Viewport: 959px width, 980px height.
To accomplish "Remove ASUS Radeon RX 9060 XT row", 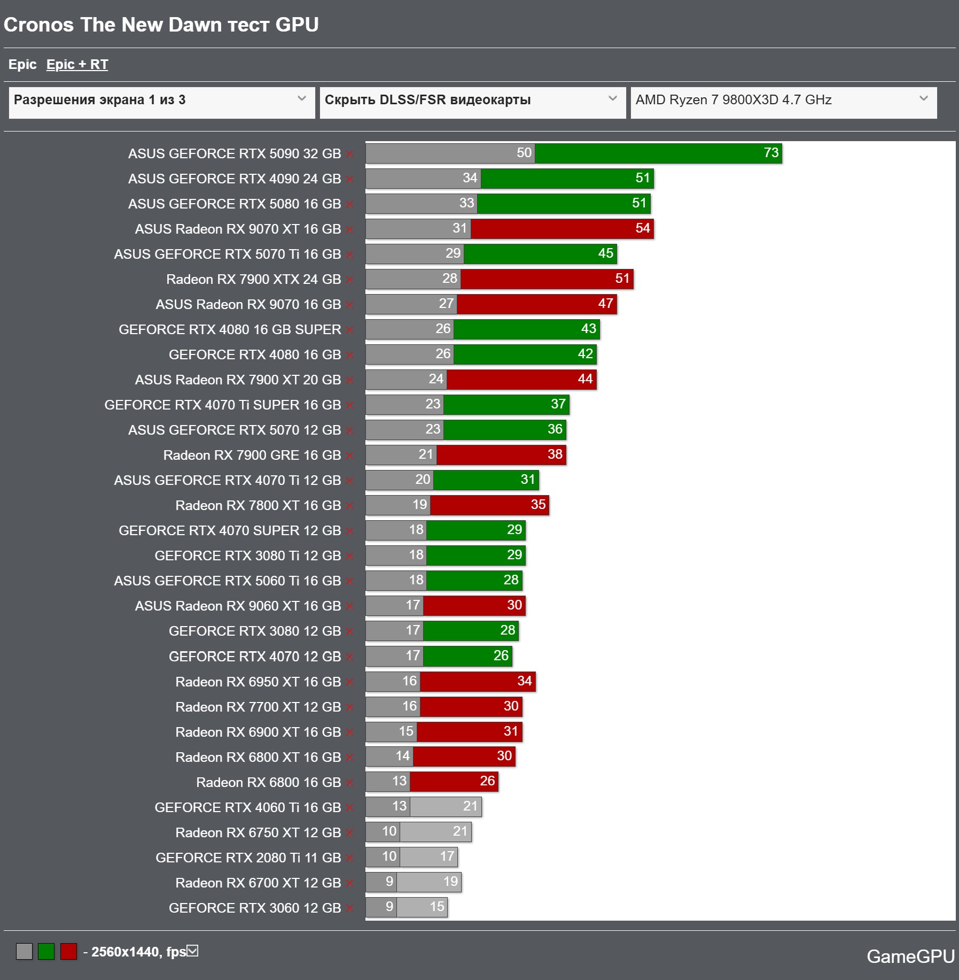I will tap(349, 606).
